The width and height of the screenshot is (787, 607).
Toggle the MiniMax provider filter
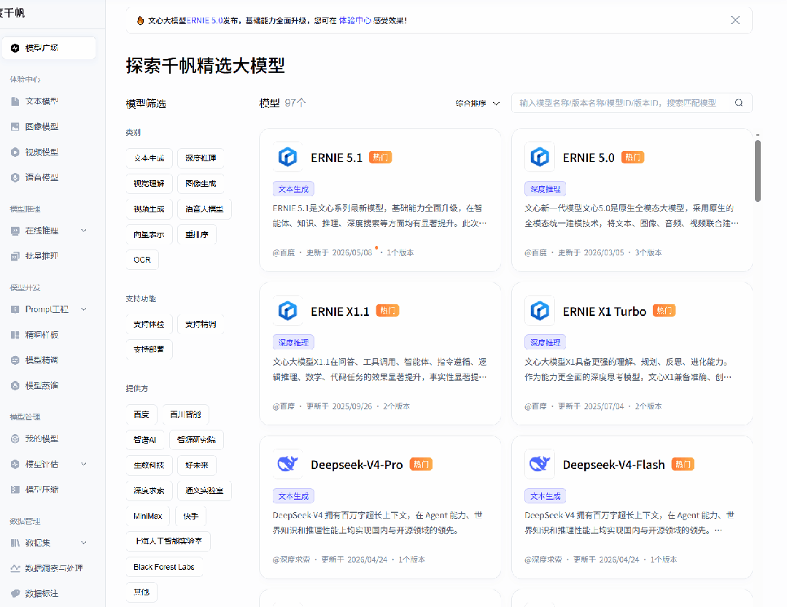148,516
